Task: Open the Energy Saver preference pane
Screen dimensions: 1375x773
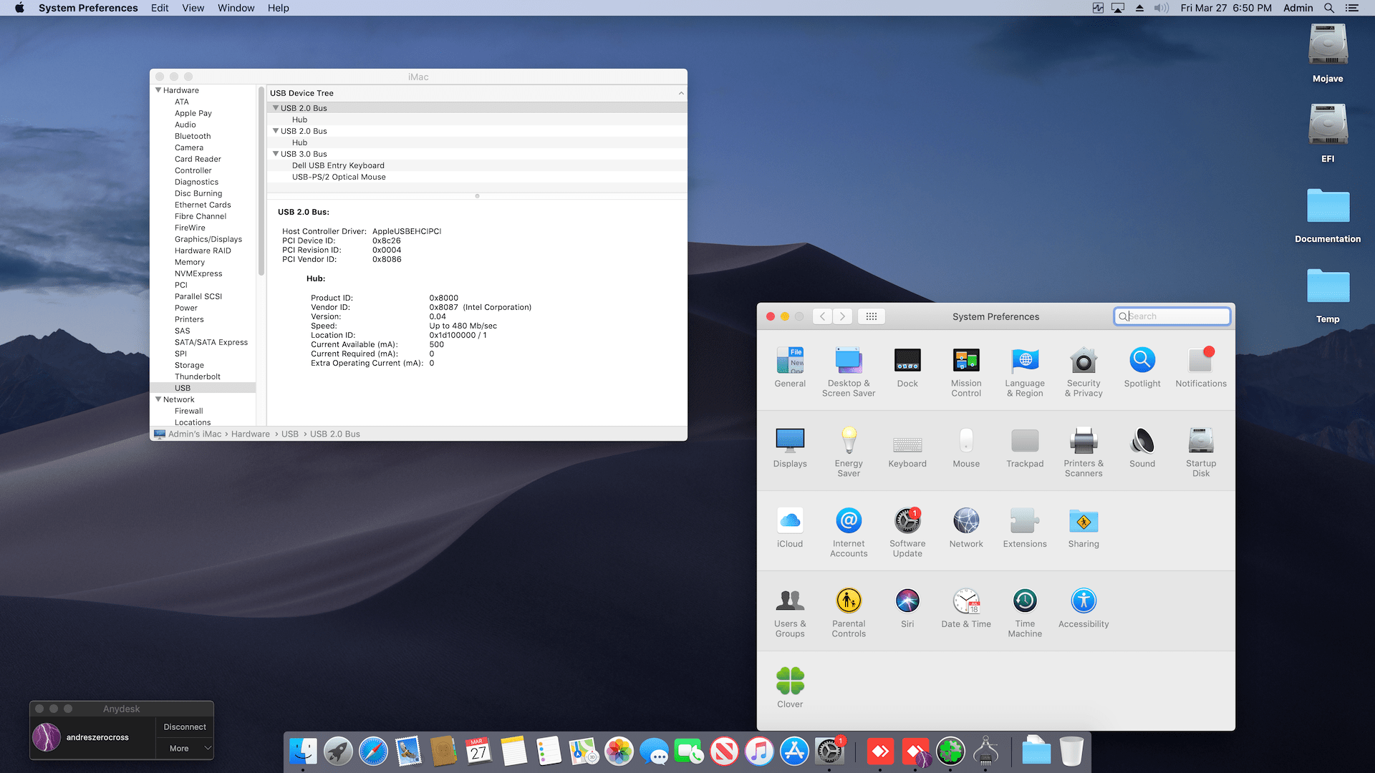Action: point(849,442)
